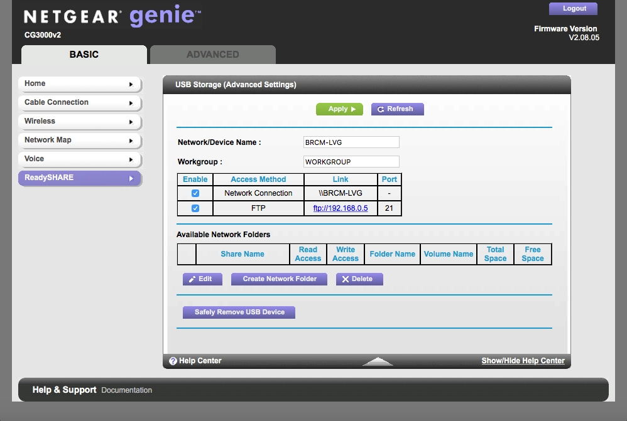The width and height of the screenshot is (627, 421).
Task: Click the Firmware Version V2.08.05 text
Action: coord(567,33)
